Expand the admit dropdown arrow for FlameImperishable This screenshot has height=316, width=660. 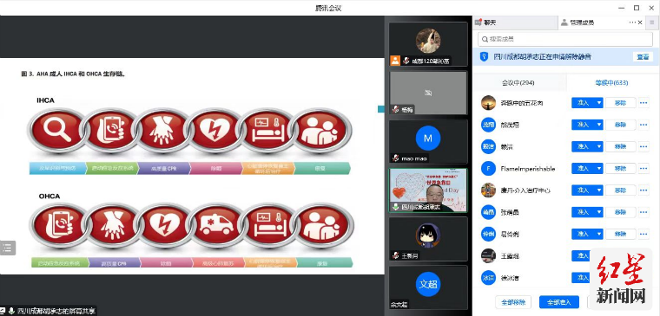click(x=598, y=169)
